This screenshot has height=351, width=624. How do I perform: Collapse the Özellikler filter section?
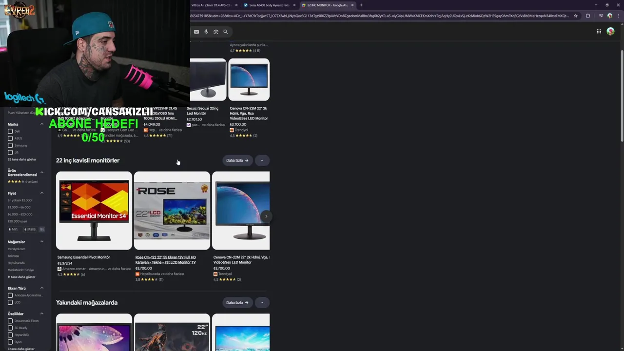(x=42, y=313)
